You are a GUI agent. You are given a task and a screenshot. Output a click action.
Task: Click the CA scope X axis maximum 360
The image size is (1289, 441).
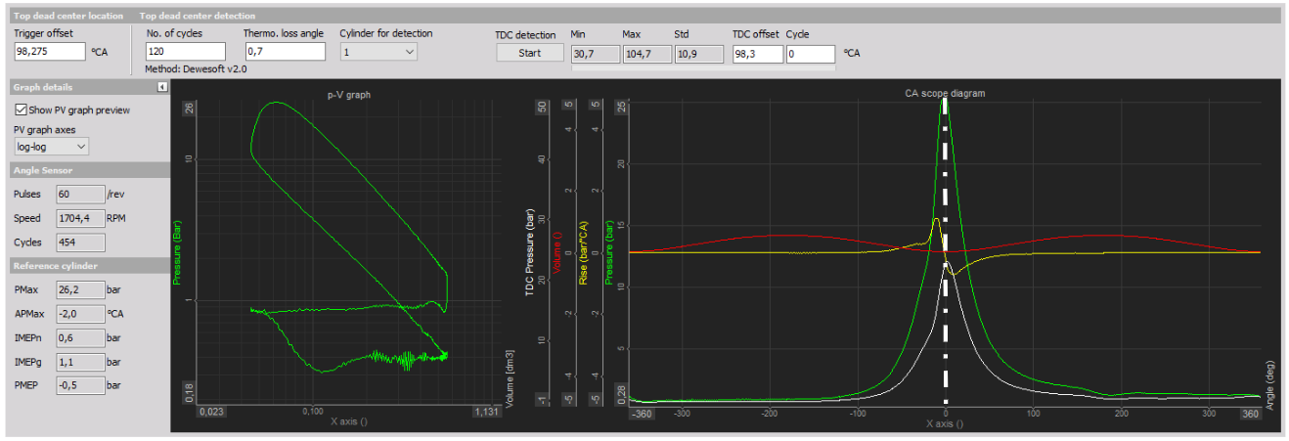(1249, 414)
